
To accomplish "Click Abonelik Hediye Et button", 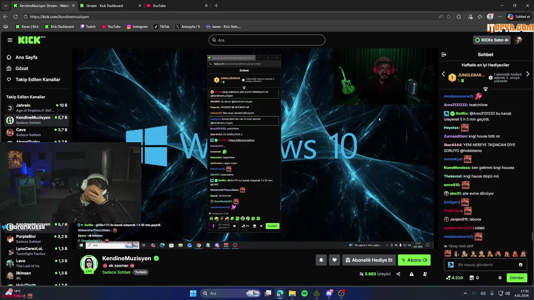I will coord(369,260).
